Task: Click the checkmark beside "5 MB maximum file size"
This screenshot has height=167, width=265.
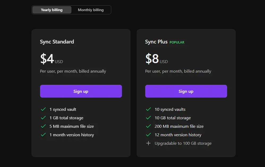Action: [x=43, y=126]
